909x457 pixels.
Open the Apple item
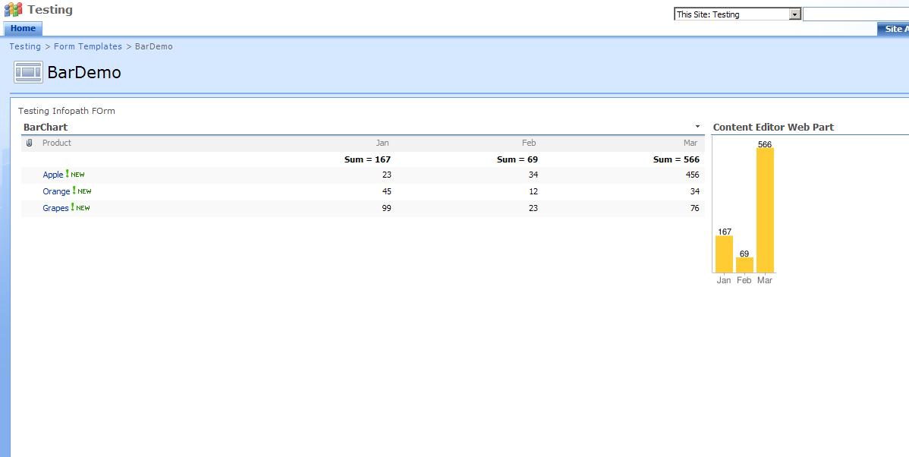(53, 175)
